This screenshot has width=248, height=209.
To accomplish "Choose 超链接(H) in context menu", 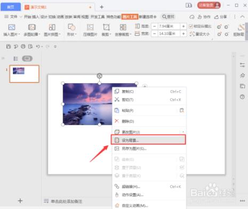I will coord(149,187).
